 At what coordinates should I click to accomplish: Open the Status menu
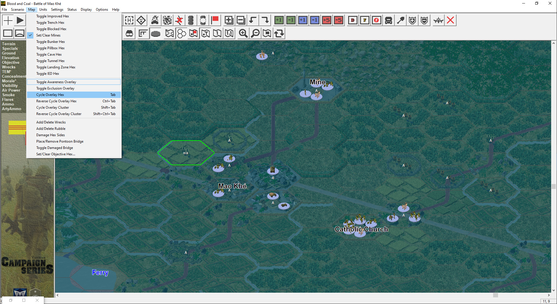(x=72, y=10)
